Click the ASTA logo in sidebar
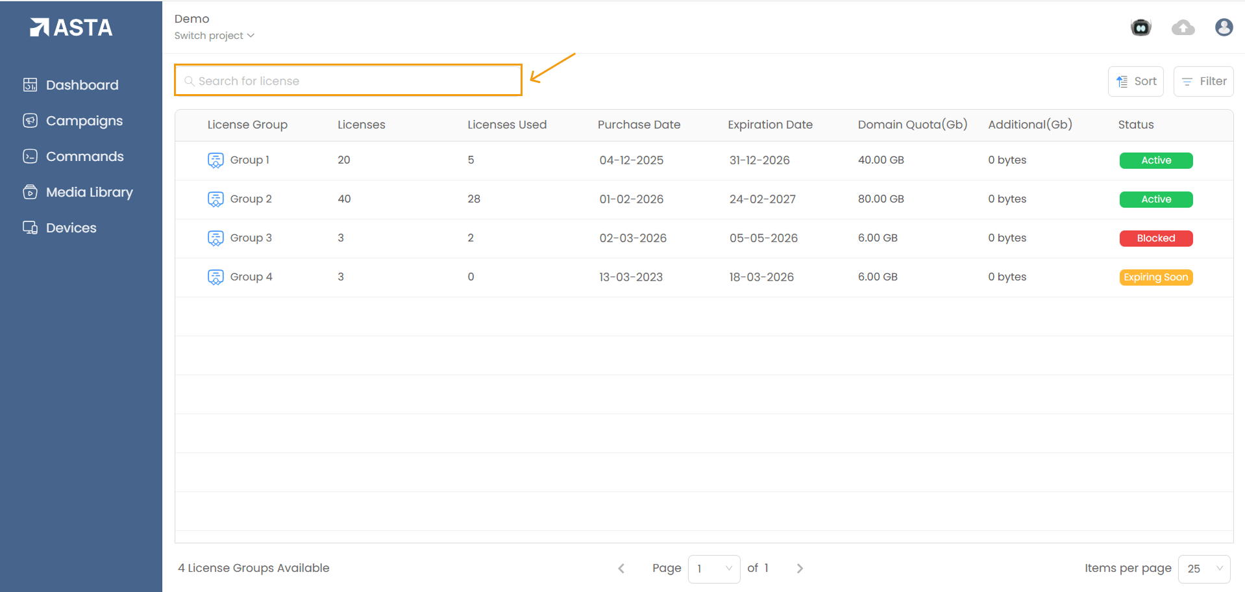 tap(71, 27)
